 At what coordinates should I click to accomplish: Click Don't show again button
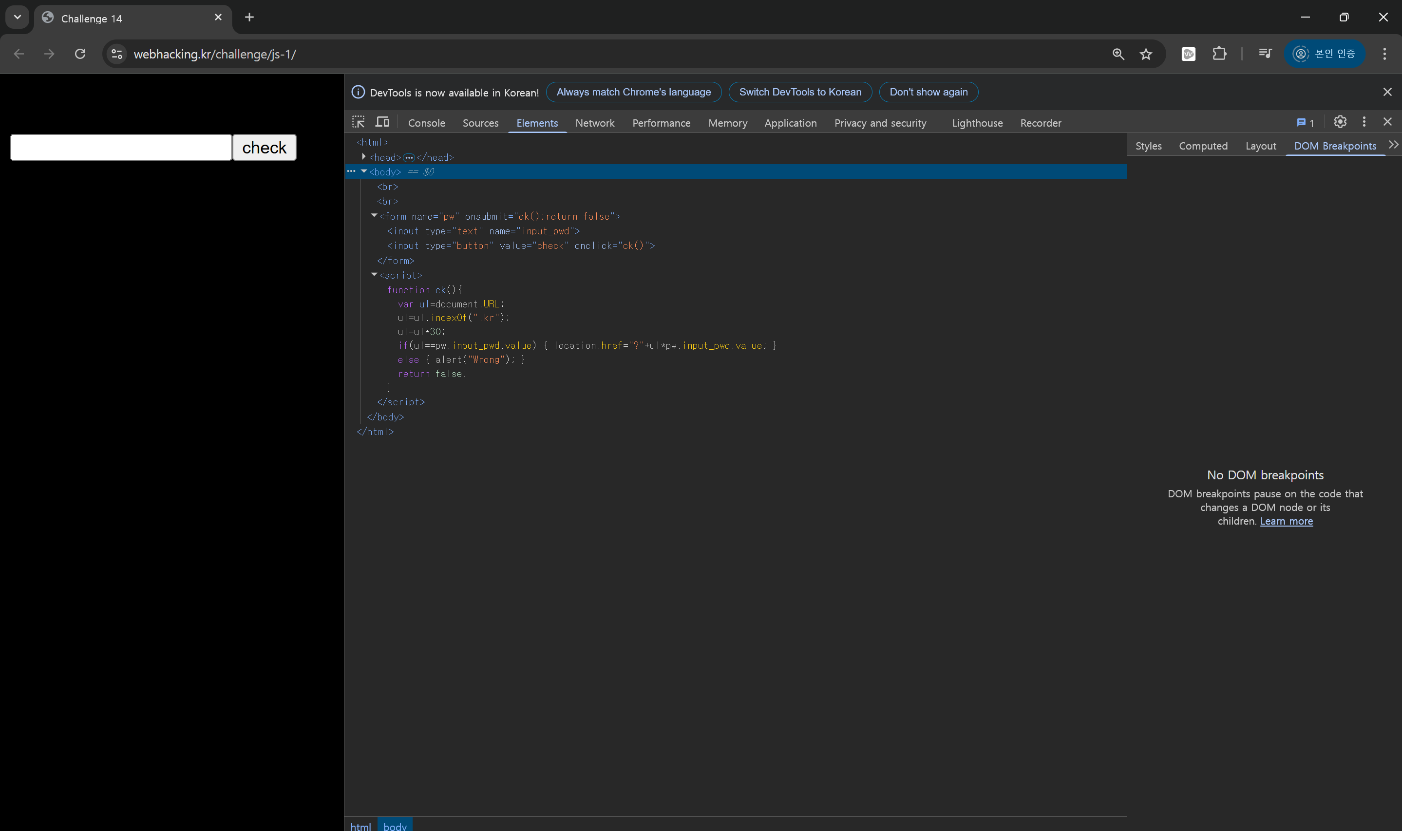click(928, 92)
